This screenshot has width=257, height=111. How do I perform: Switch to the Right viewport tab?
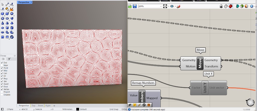click(48, 106)
